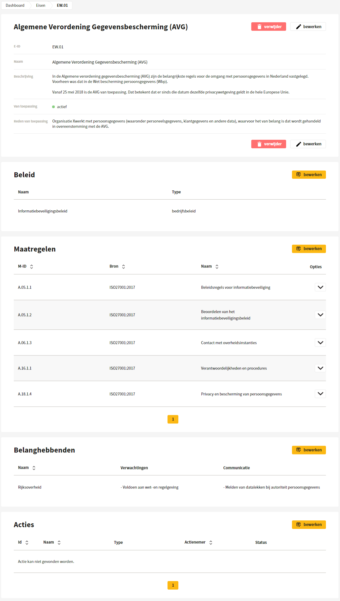340x601 pixels.
Task: Select page 1 of Maatregelen pagination
Action: [173, 419]
